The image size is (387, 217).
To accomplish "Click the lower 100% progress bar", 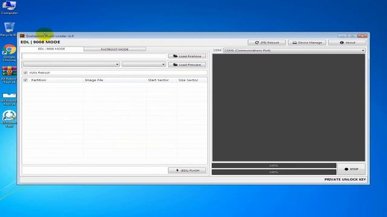I will pyautogui.click(x=274, y=172).
